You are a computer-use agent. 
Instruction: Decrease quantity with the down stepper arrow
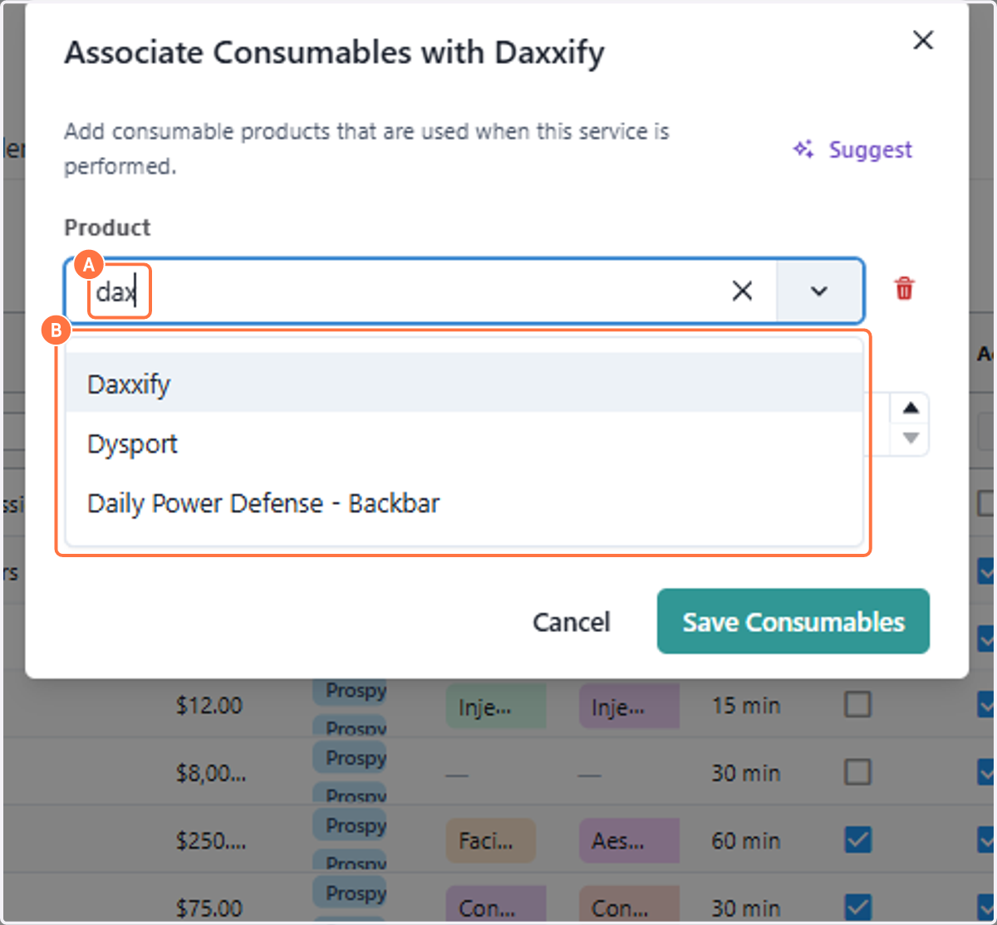(x=911, y=438)
